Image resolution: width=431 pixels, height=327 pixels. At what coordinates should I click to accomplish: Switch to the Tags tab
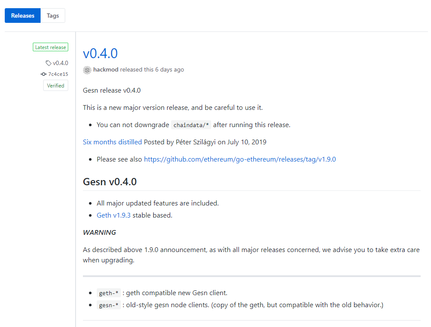coord(53,16)
